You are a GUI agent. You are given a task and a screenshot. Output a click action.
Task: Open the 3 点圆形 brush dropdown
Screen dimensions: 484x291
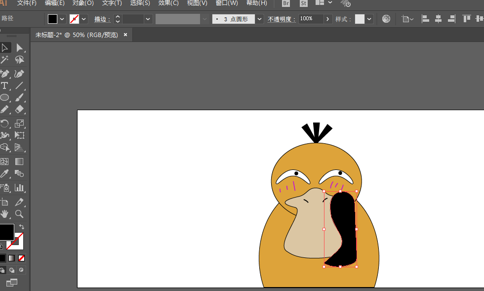[259, 19]
